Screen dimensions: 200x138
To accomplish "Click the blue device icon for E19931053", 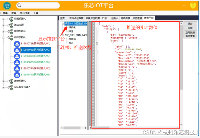I will [17, 50].
